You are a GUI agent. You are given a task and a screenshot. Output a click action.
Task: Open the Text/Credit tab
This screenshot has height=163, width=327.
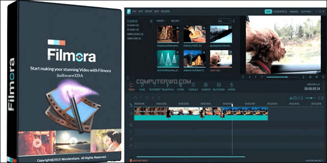(154, 87)
